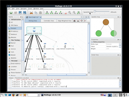Viewport: 129px width, 97px height.
Task: Select the ns1.icehosting.com node
Action: click(45, 67)
